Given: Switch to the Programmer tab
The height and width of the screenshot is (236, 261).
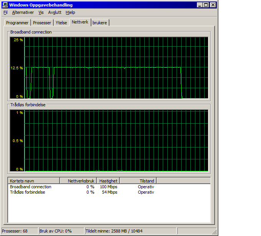Looking at the screenshot, I should click(17, 23).
